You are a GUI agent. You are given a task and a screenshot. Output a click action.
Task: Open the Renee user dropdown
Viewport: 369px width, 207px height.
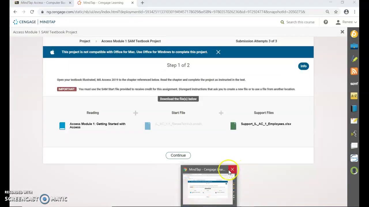pyautogui.click(x=347, y=22)
